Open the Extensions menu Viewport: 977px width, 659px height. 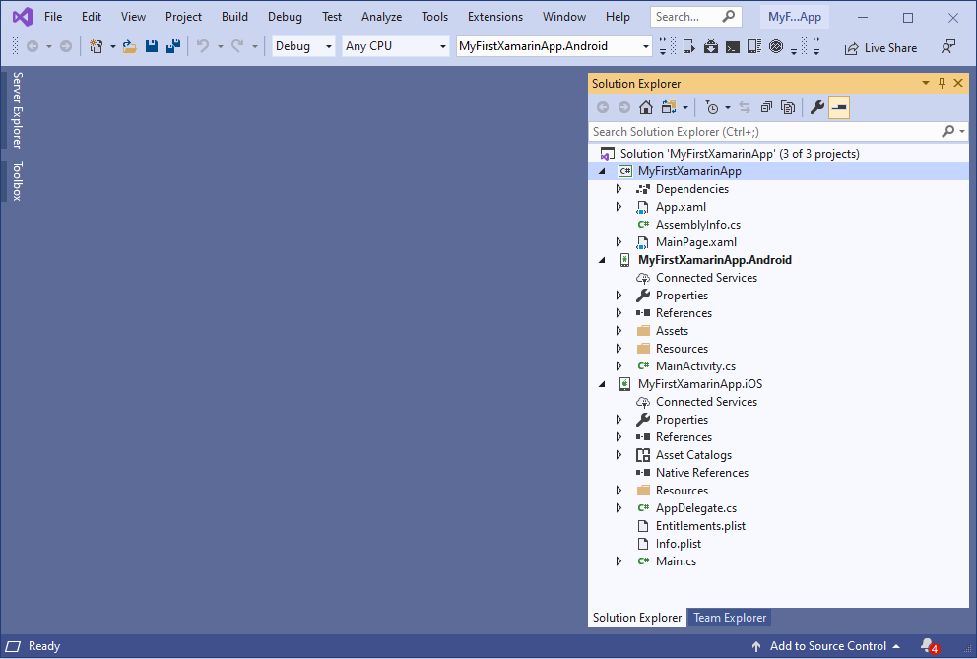click(x=495, y=17)
